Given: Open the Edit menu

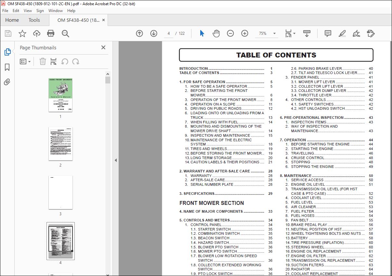Looking at the screenshot, I should [16, 11].
